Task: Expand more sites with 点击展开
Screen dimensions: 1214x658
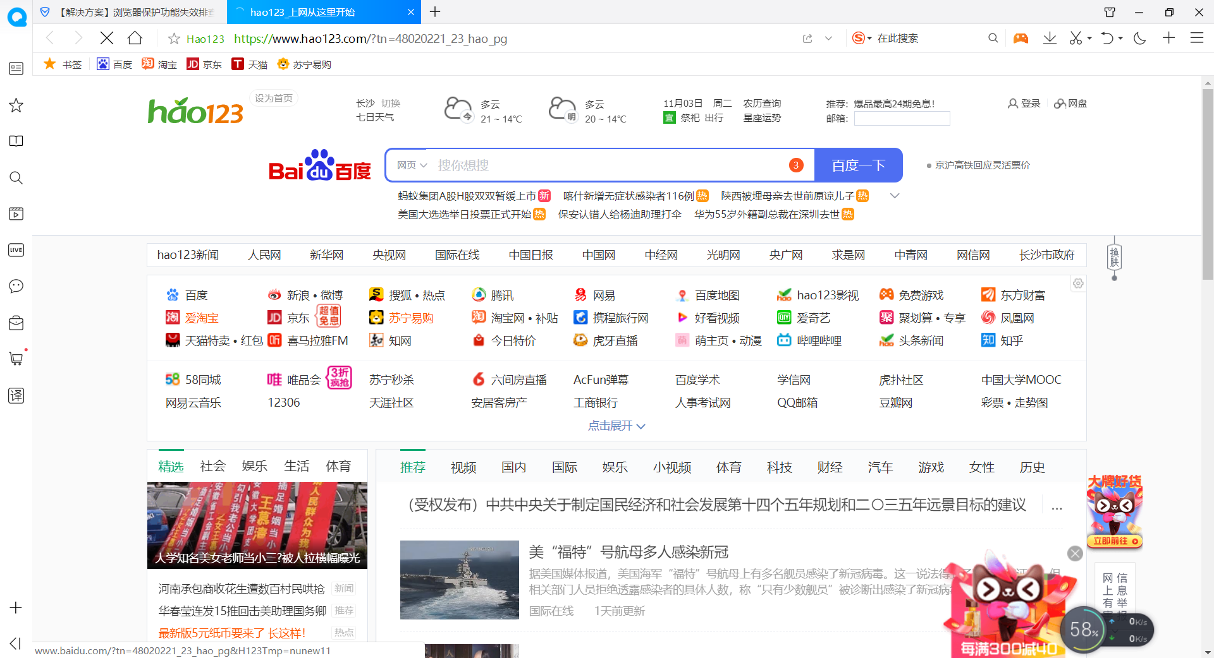Action: click(x=616, y=426)
